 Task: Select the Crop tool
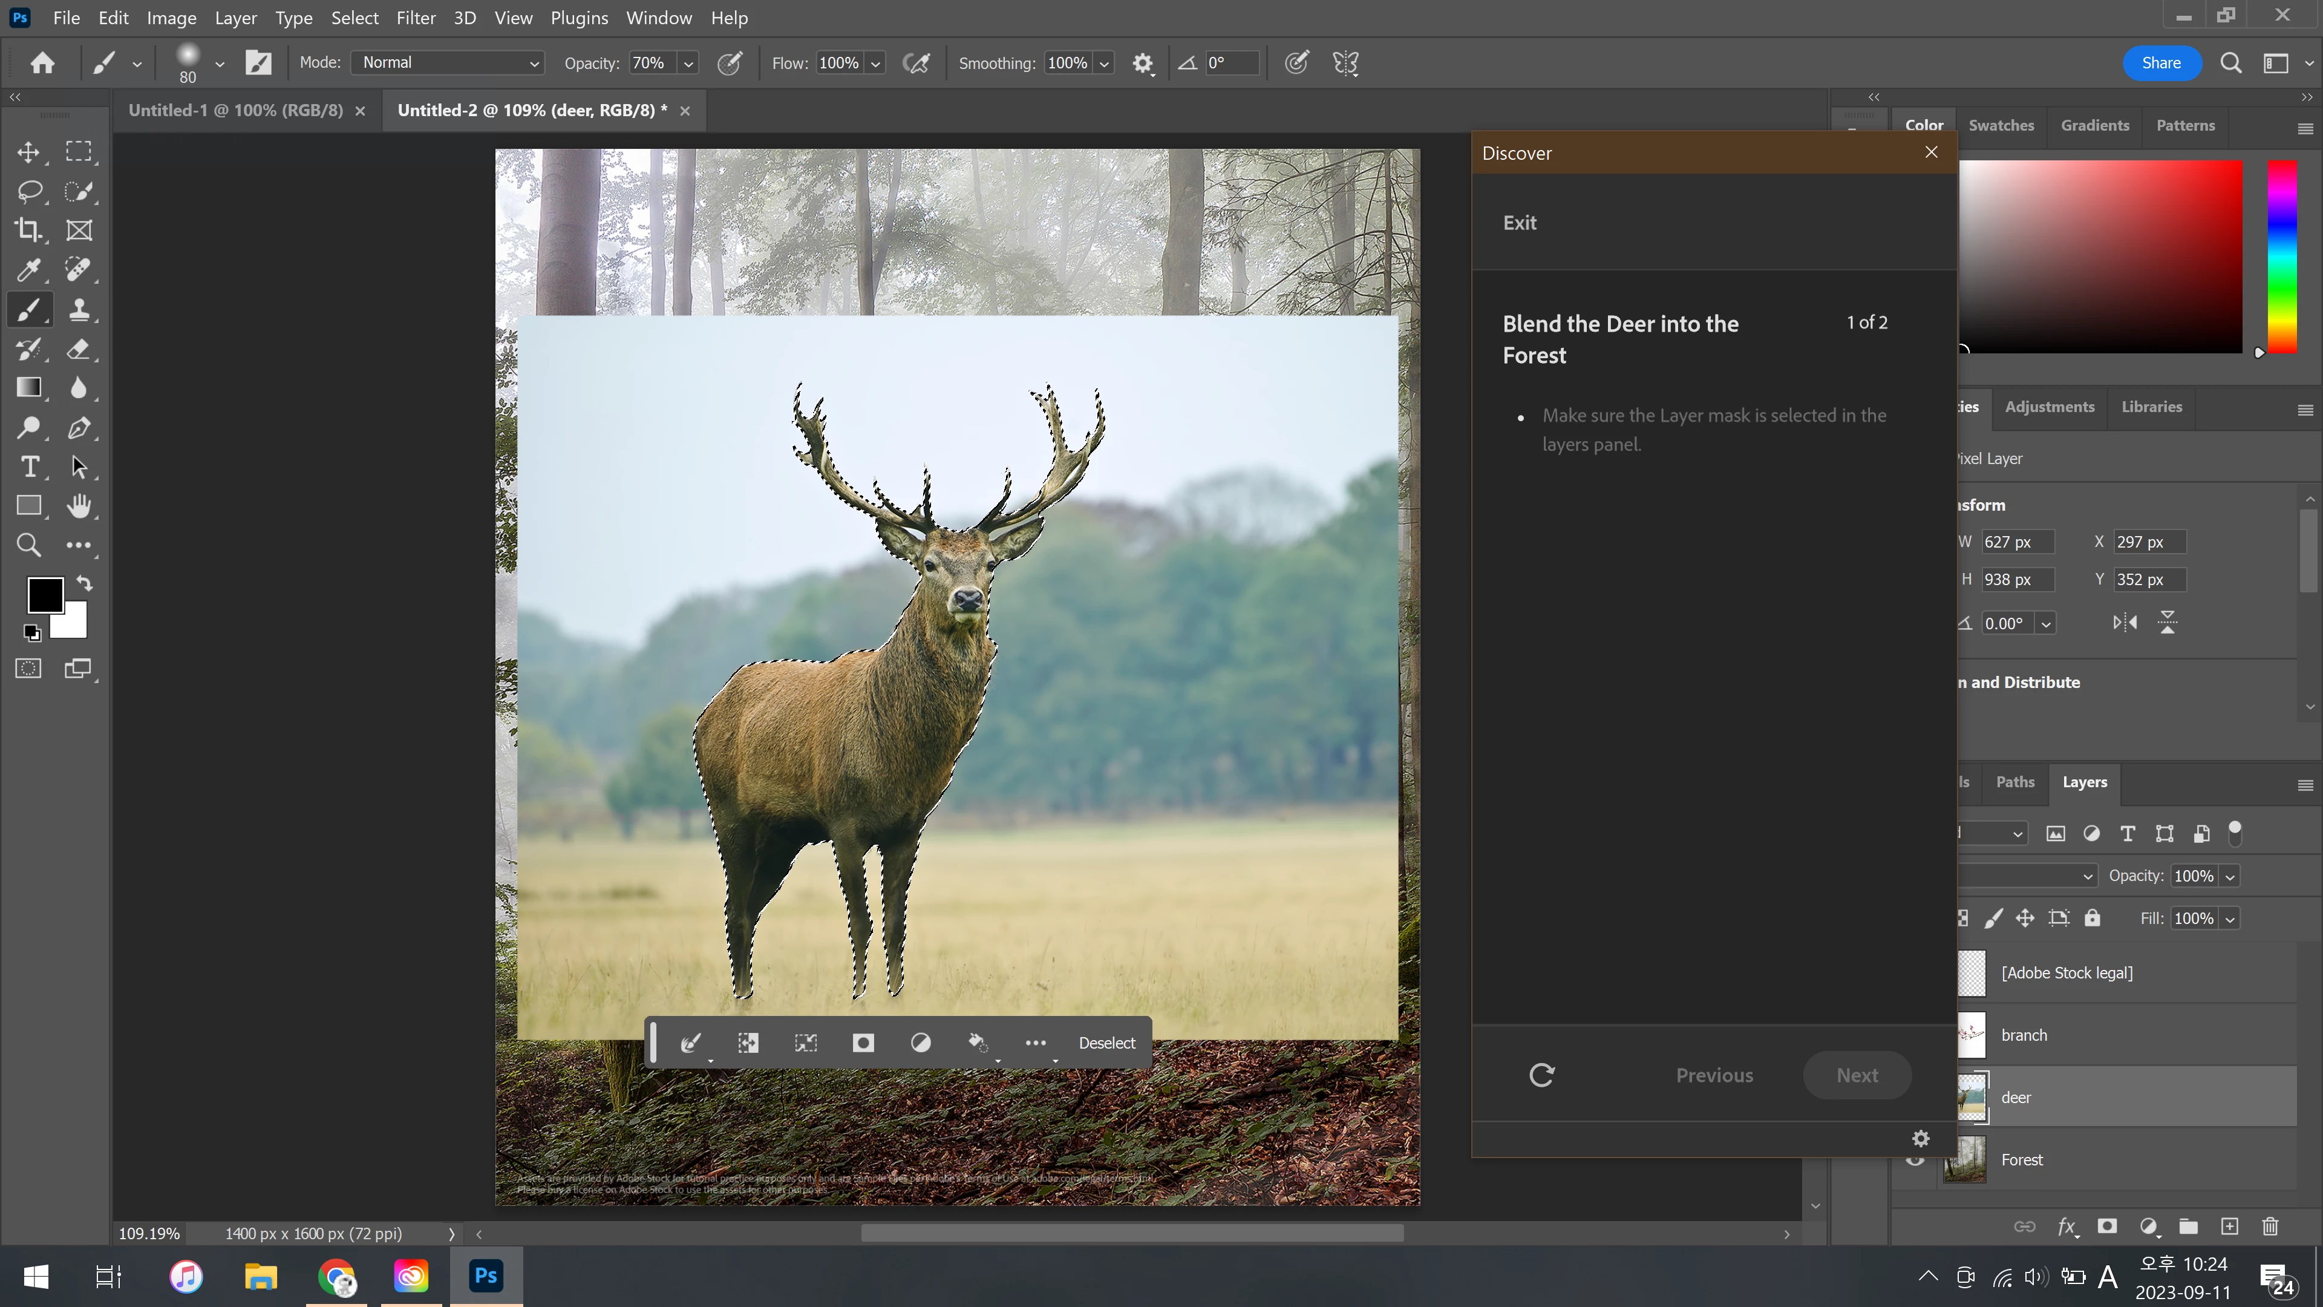pyautogui.click(x=28, y=230)
